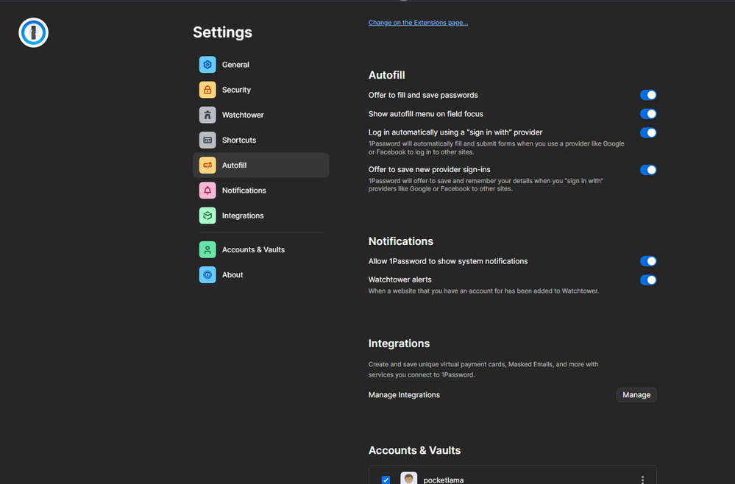Click the Watchtower alerts description text
Viewport: 735px width, 484px height.
(483, 291)
